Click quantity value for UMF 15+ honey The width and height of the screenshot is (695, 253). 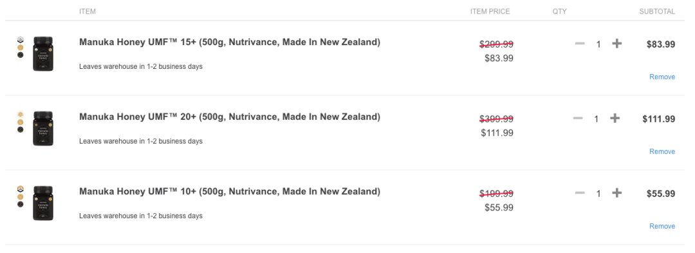598,44
